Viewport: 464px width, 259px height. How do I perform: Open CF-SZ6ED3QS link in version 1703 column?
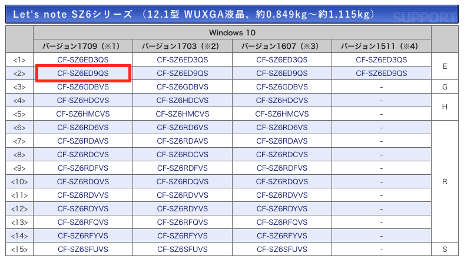coord(183,59)
